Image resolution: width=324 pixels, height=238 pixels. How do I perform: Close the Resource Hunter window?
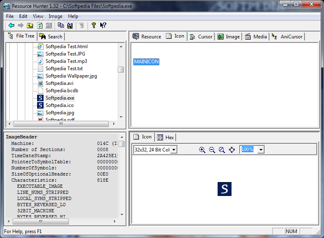coord(311,4)
